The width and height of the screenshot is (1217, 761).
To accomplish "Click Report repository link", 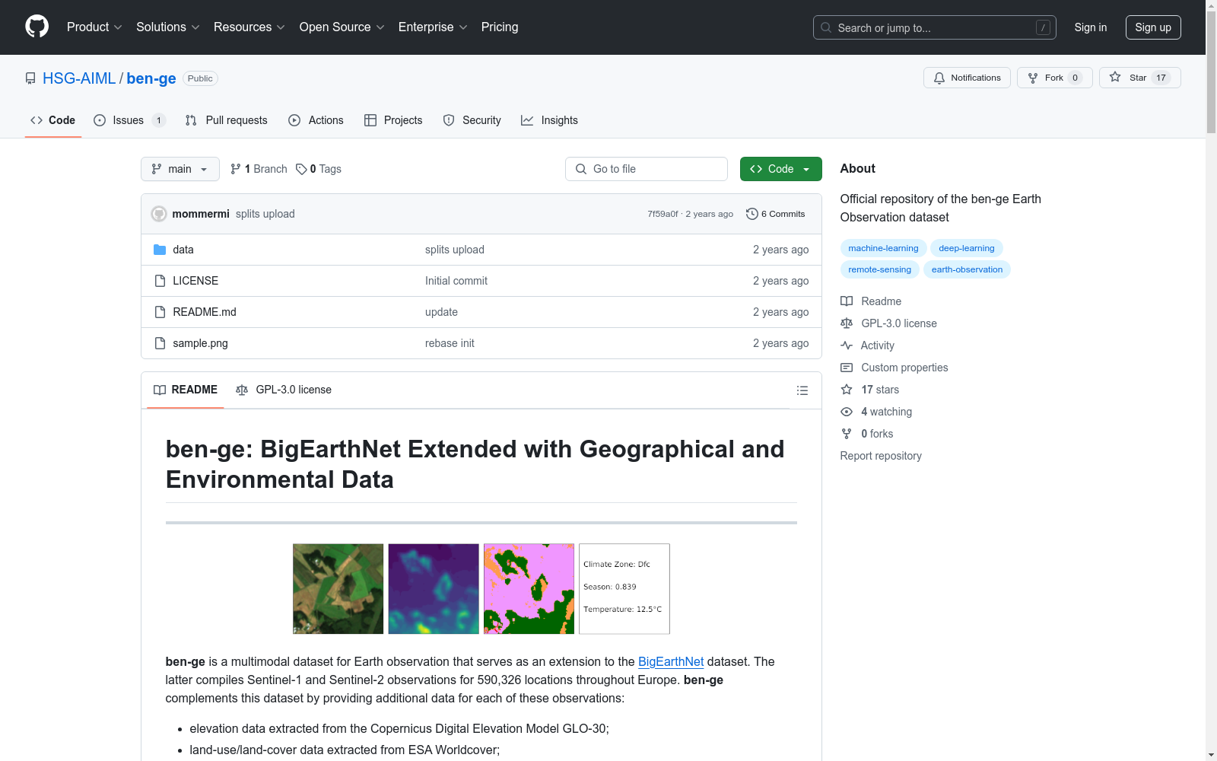I will click(x=881, y=456).
